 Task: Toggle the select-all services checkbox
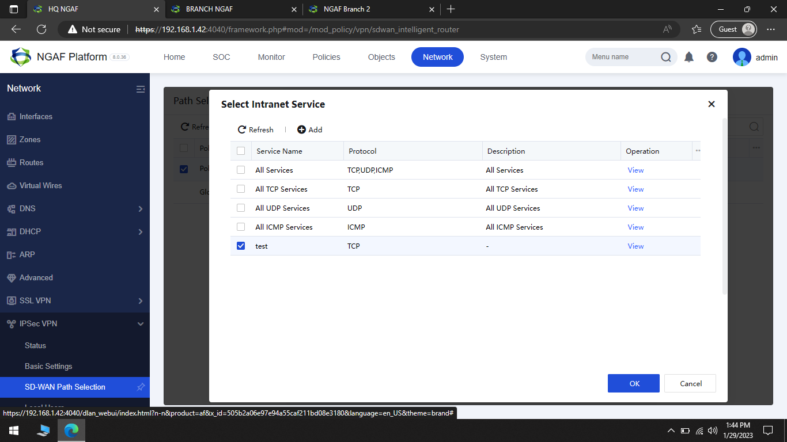(x=241, y=150)
